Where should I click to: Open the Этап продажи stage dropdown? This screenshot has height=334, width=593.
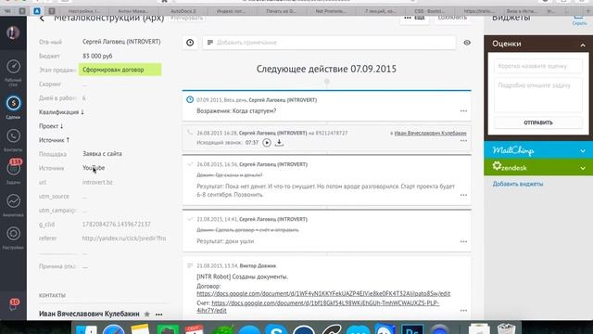[x=120, y=70]
